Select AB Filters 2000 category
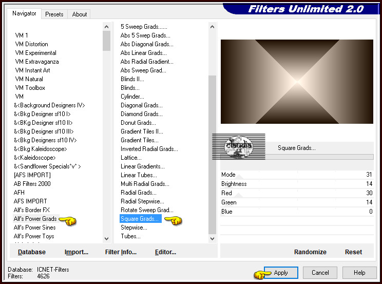Viewport: 382px width, 284px height. coord(32,184)
